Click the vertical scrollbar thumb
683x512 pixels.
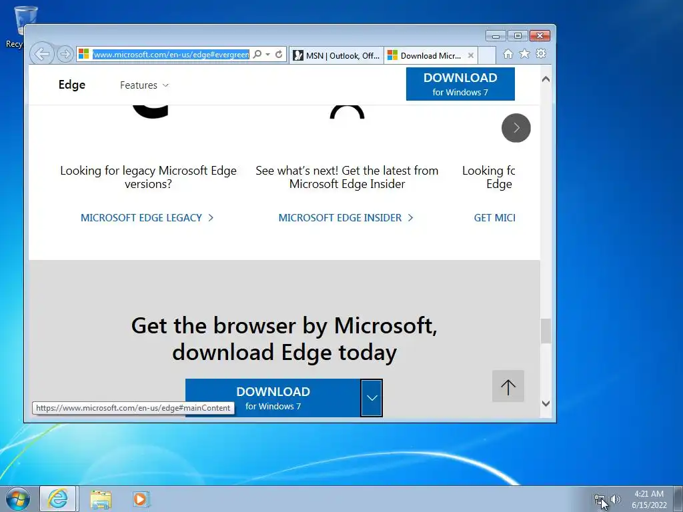click(x=546, y=331)
